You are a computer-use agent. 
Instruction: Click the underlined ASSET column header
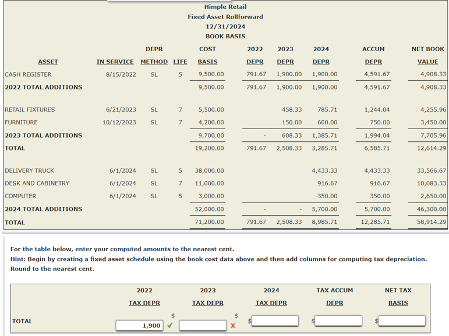[48, 62]
